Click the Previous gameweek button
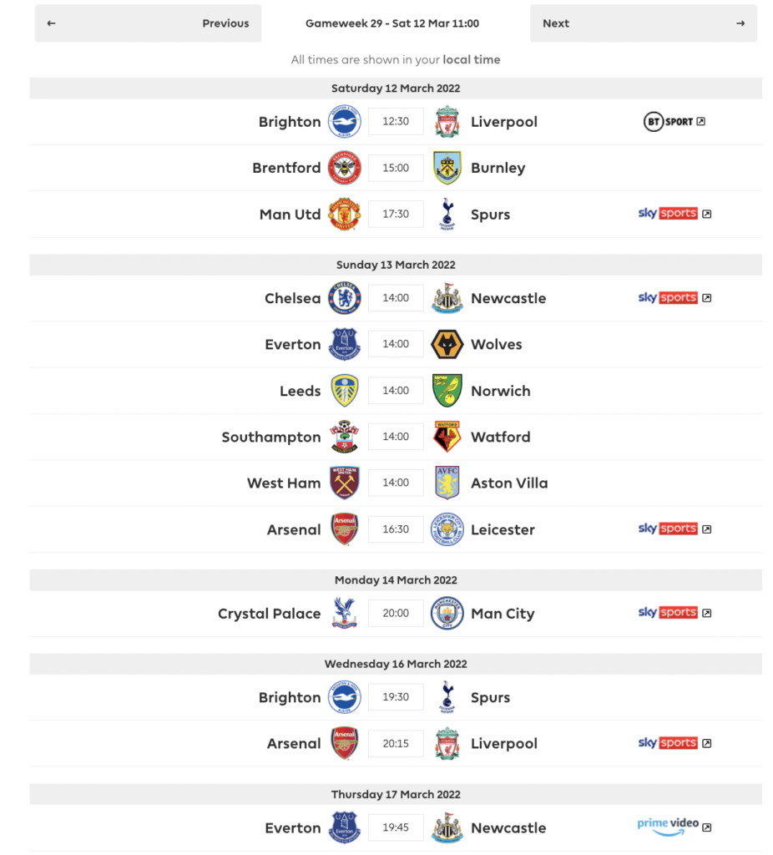The height and width of the screenshot is (855, 773). click(148, 23)
